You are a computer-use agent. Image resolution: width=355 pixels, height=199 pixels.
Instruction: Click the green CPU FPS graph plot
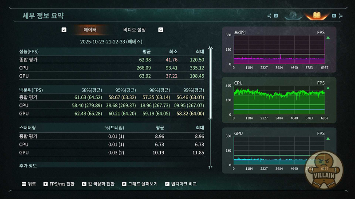coord(279,99)
